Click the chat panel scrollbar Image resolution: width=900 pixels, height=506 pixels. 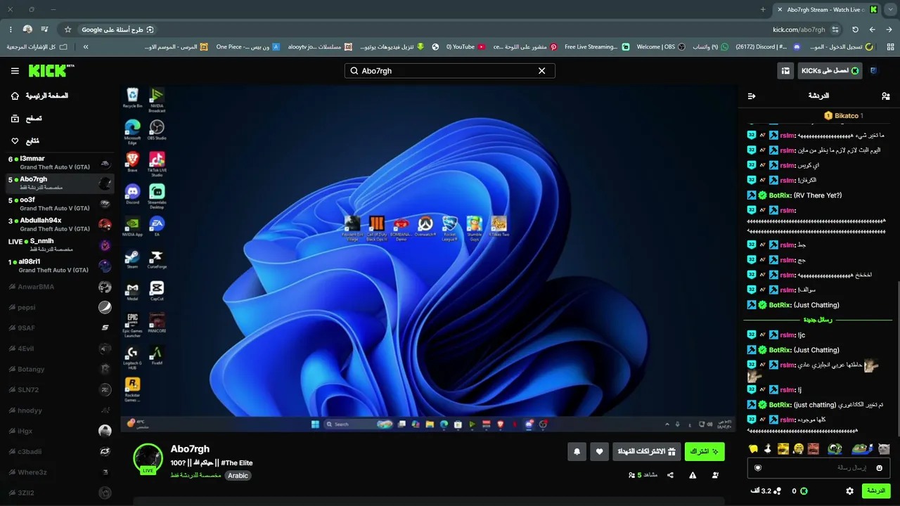coord(897,358)
